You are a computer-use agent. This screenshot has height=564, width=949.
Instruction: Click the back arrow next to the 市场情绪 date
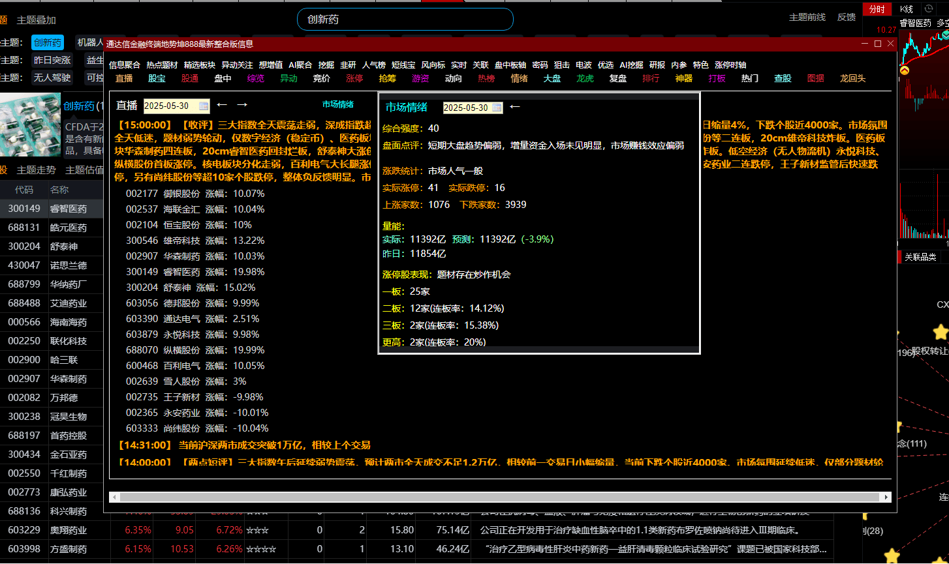click(516, 106)
